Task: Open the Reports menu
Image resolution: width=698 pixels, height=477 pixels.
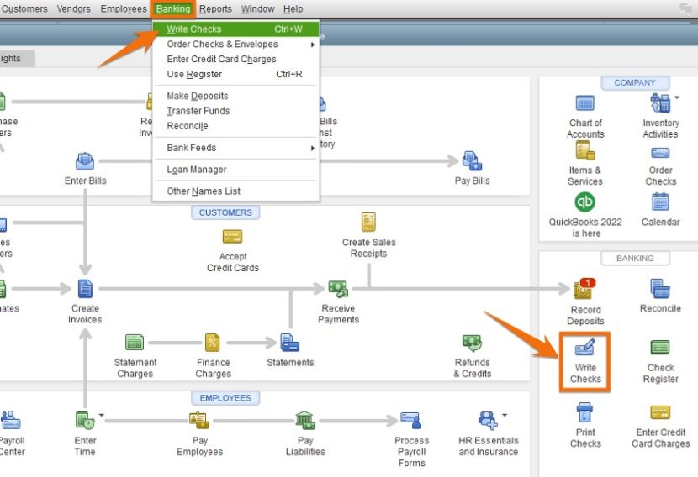Action: coord(215,8)
